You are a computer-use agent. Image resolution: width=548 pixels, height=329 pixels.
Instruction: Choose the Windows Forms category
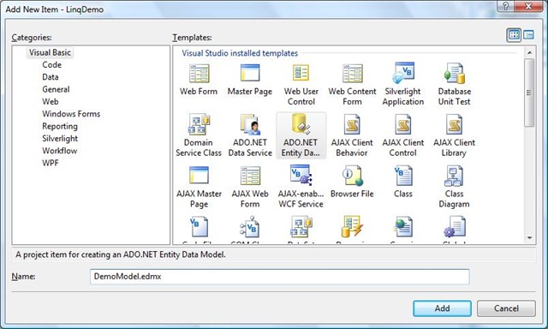(x=71, y=114)
